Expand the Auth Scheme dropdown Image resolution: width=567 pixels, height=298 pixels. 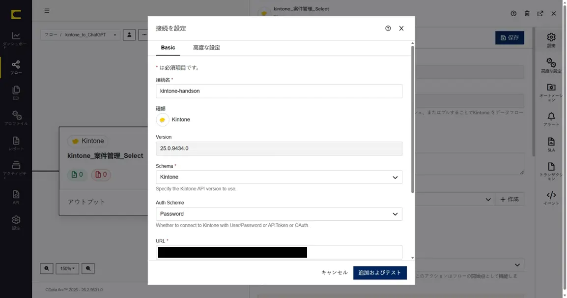click(279, 214)
